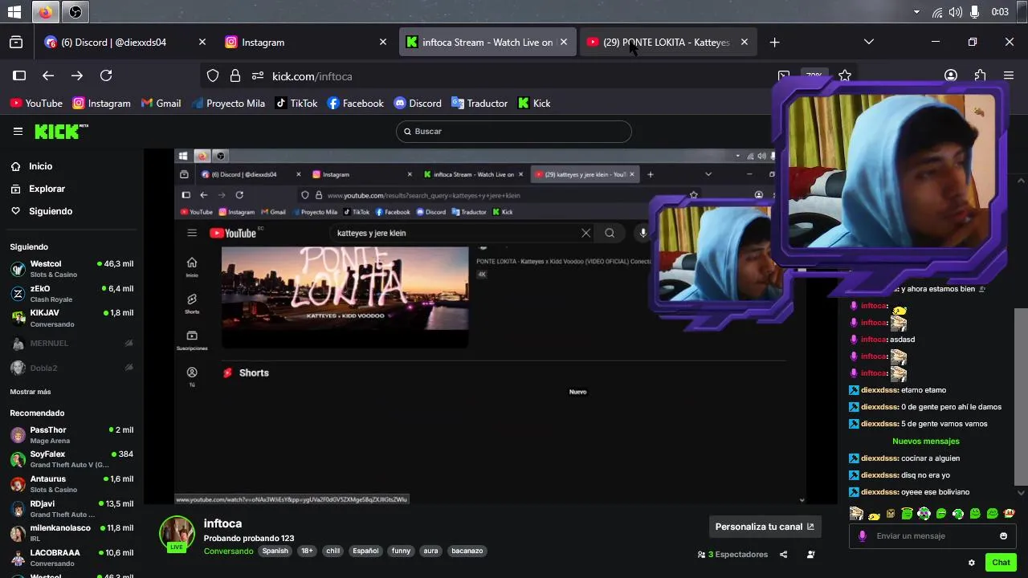Open Firefox View recent browsing button

(16, 42)
